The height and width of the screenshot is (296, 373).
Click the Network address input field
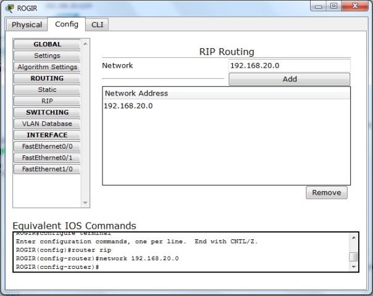coord(288,65)
